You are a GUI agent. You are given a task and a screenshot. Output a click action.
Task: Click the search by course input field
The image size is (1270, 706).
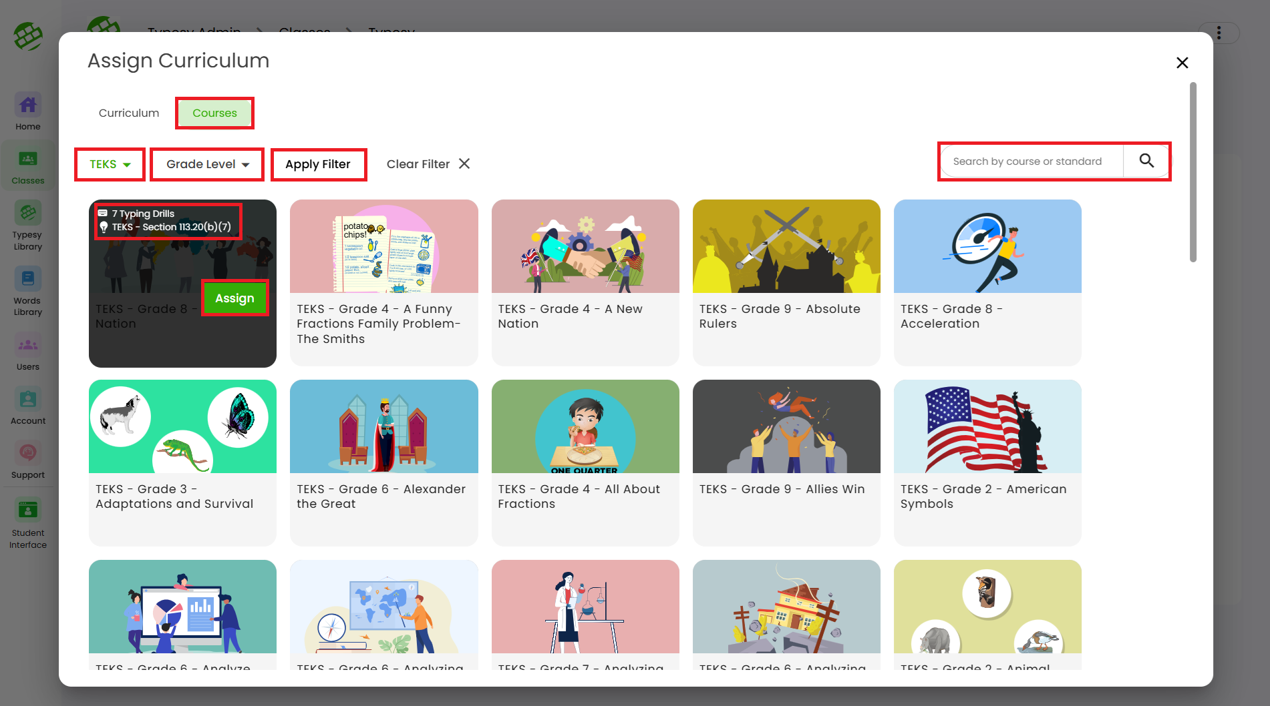coord(1031,161)
